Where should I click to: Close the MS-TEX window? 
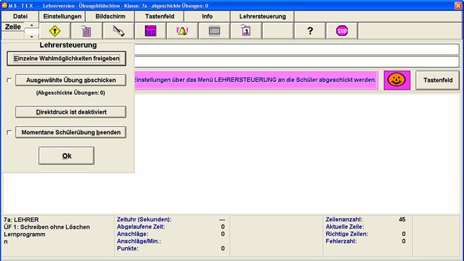[458, 5]
